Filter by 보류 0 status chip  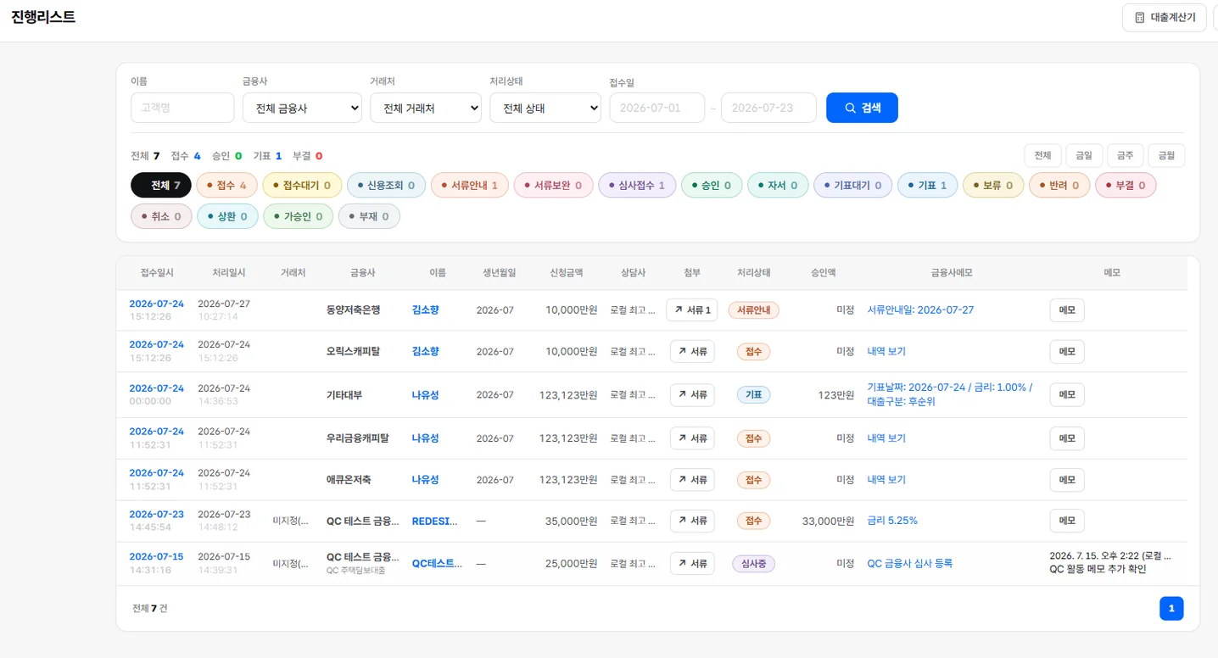point(993,185)
